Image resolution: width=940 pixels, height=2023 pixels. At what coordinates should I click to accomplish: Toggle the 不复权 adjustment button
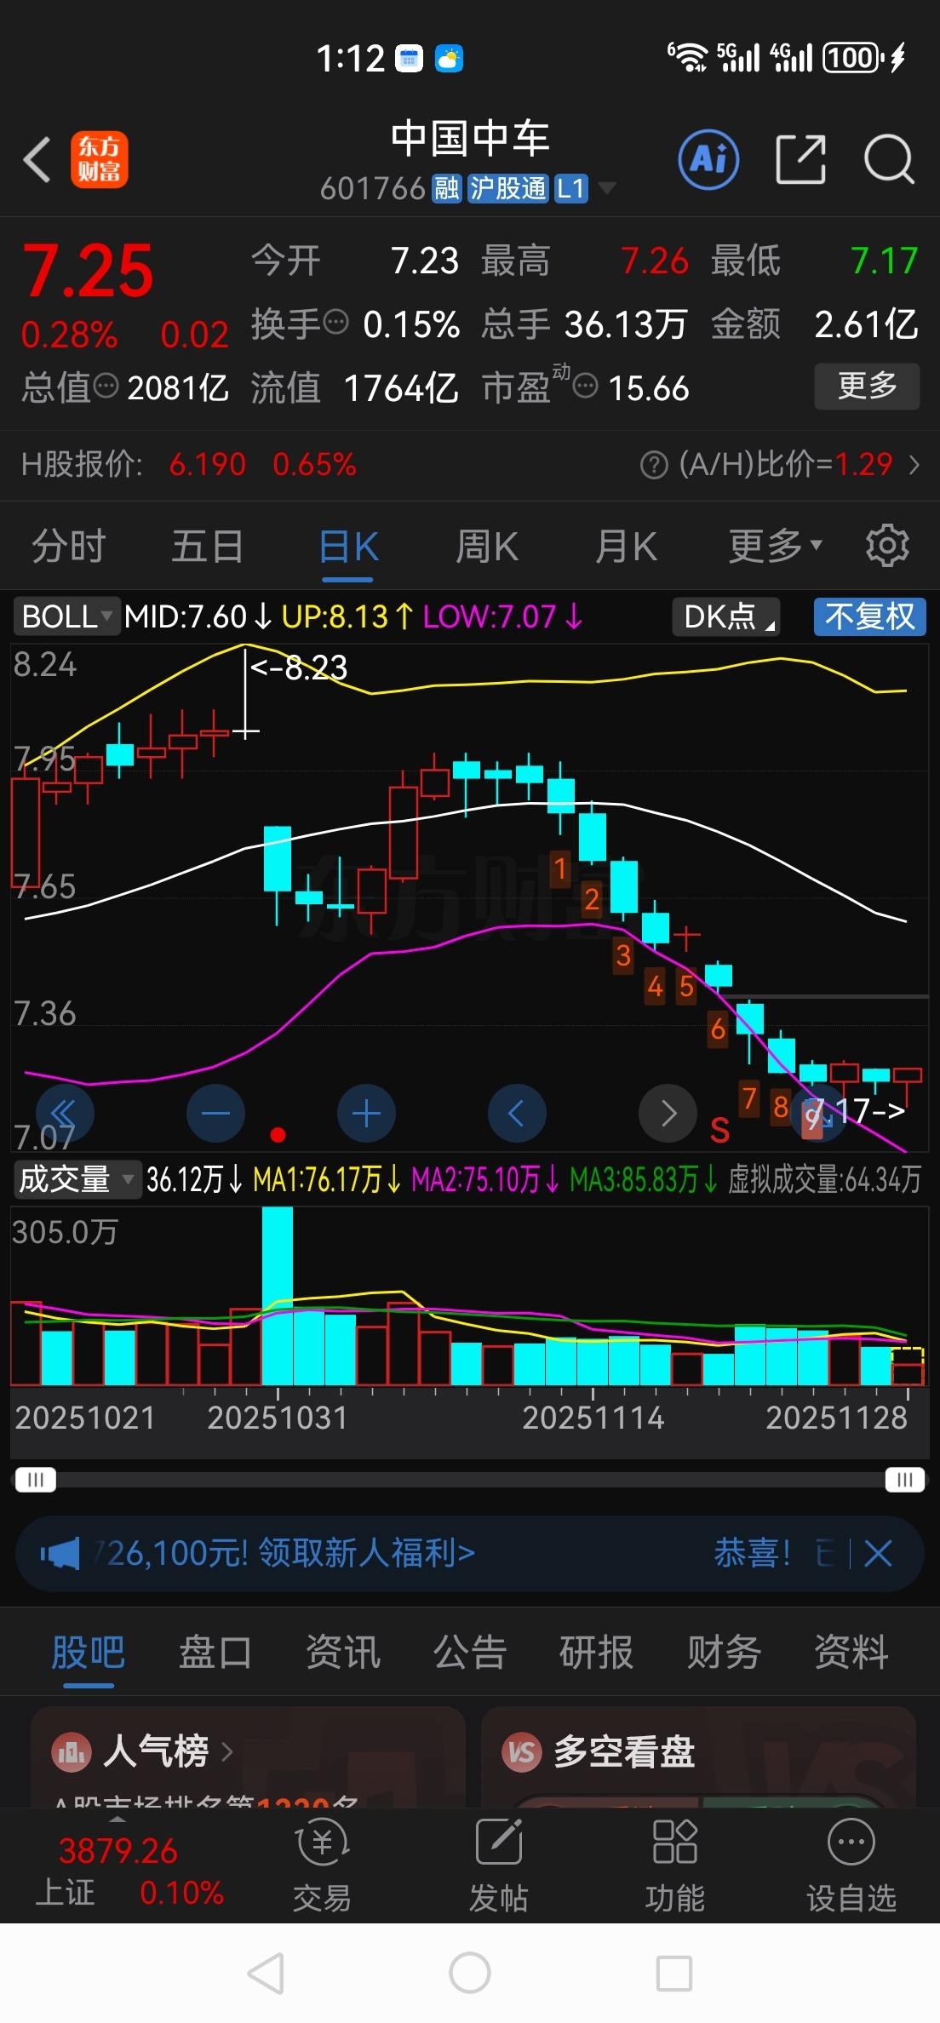(x=869, y=616)
